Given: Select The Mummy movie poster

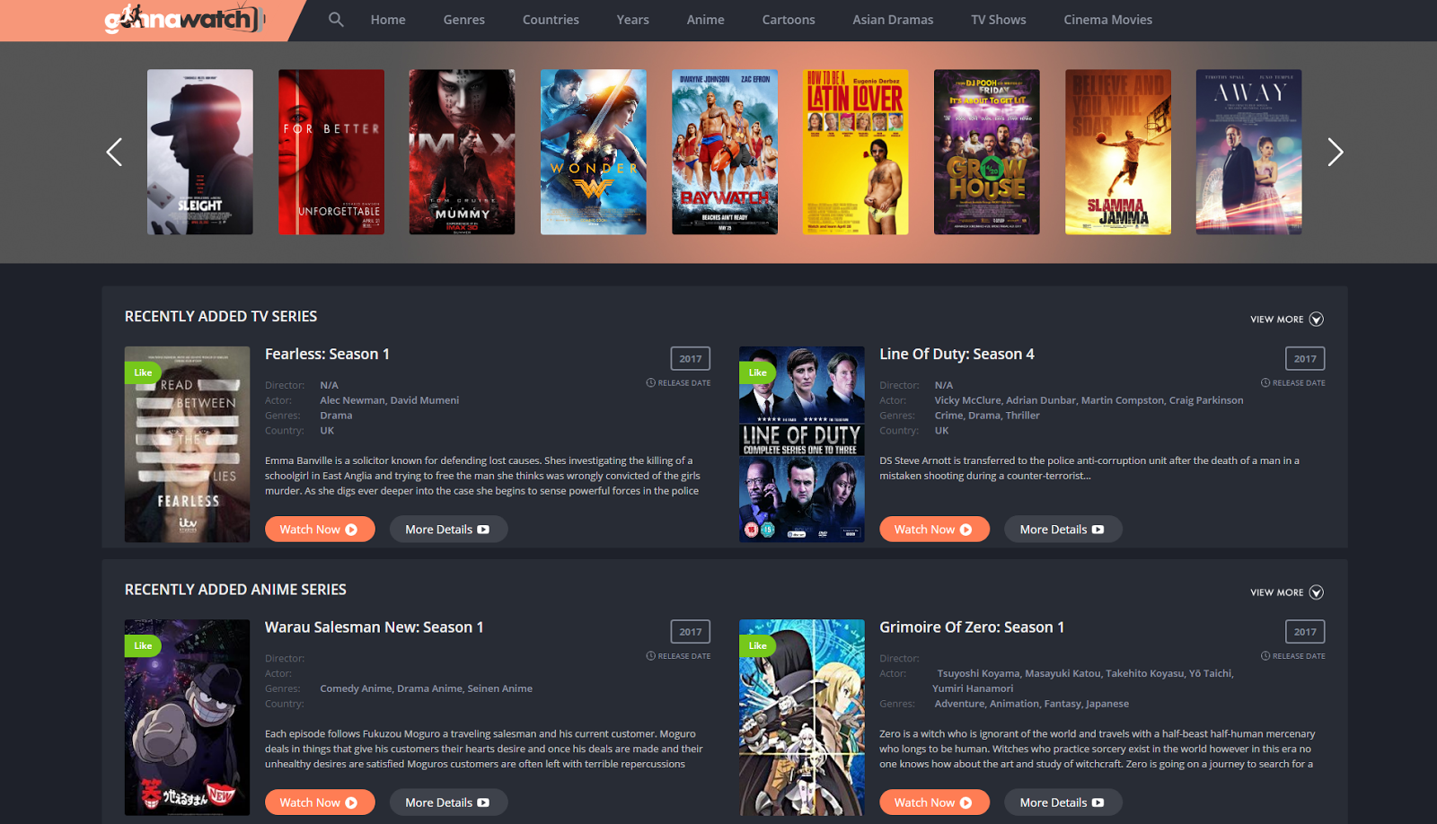Looking at the screenshot, I should point(463,152).
